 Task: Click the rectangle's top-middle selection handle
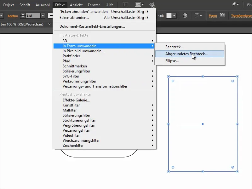(x=203, y=77)
